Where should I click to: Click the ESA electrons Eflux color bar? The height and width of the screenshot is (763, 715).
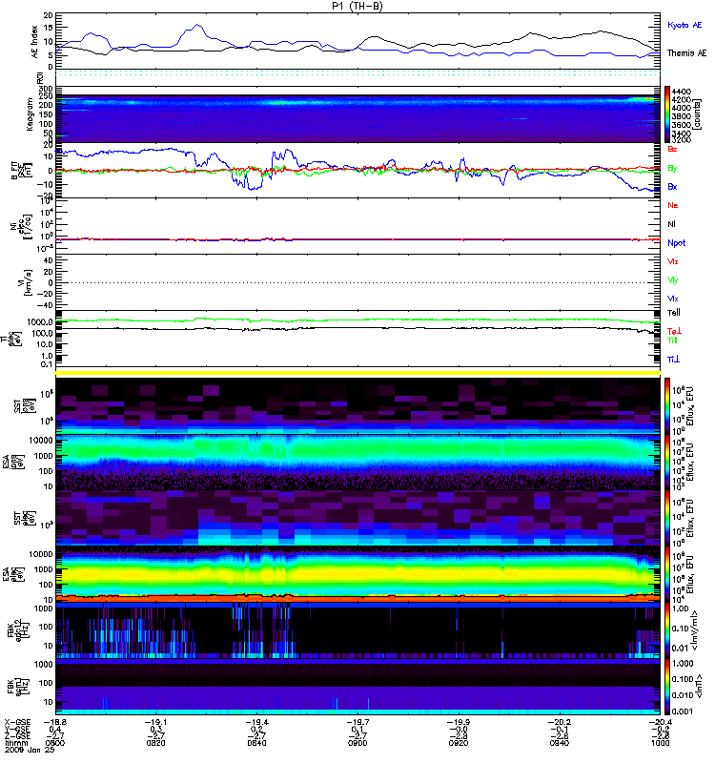click(x=667, y=574)
